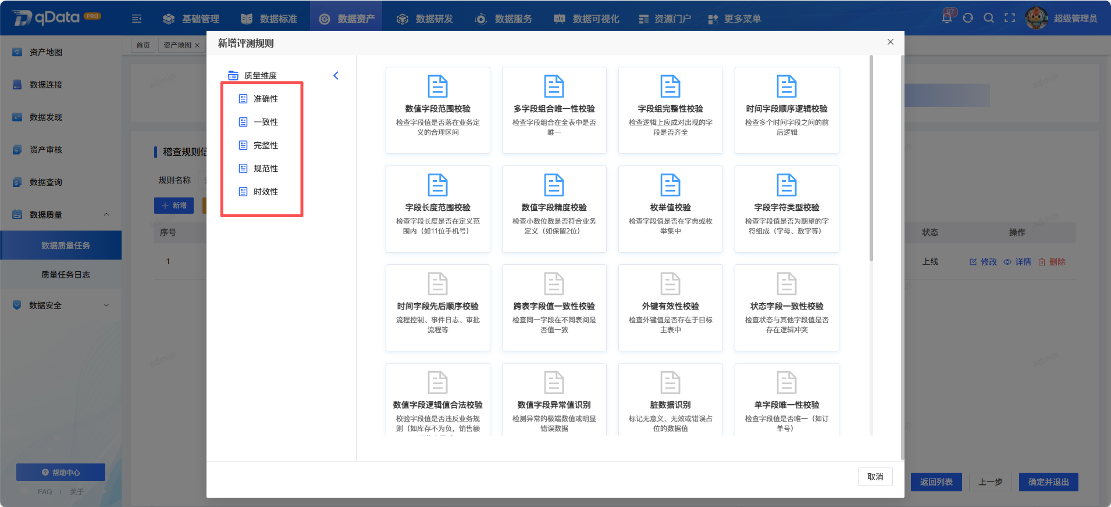The image size is (1111, 507).
Task: Open notifications bell icon
Action: (947, 18)
